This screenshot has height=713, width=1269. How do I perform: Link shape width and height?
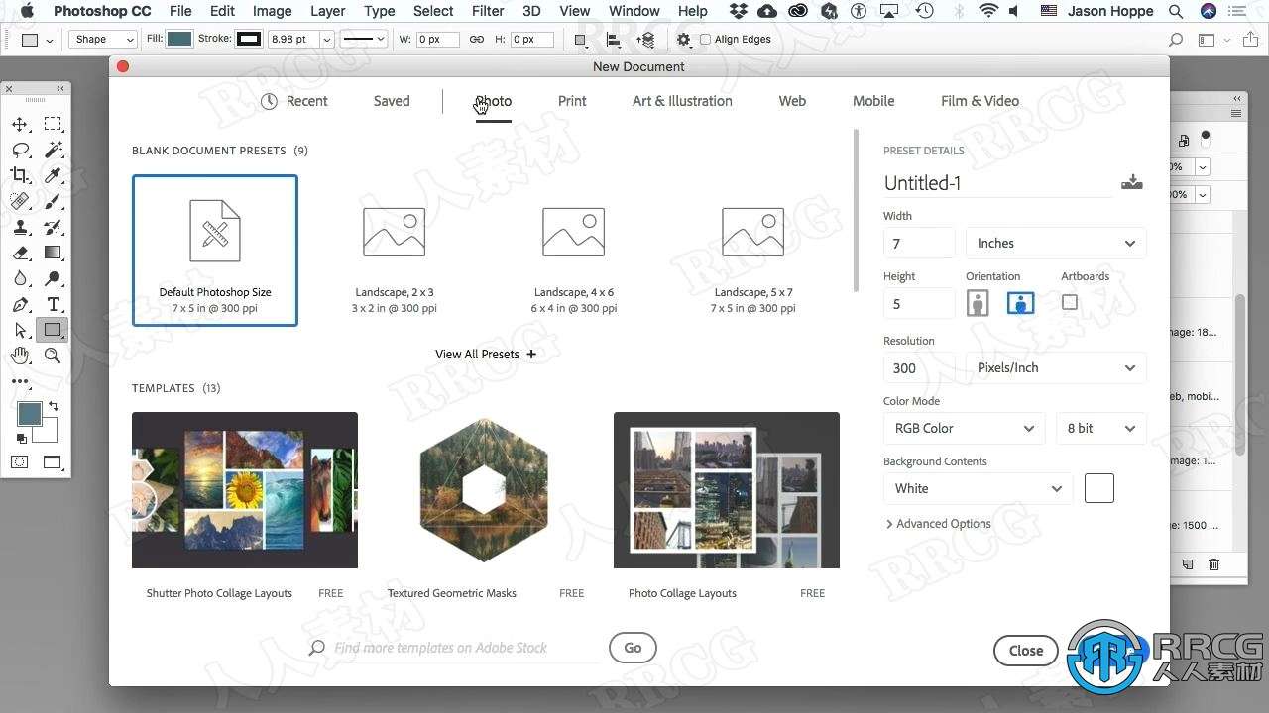click(x=476, y=40)
